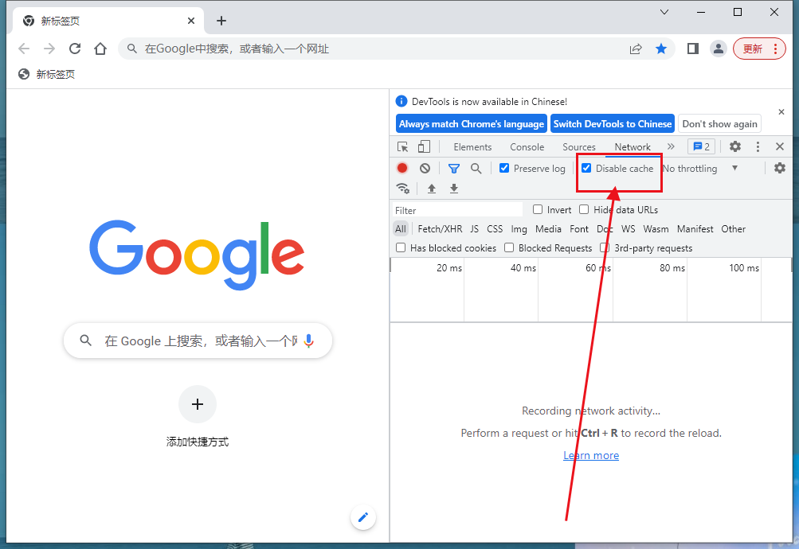Viewport: 799px width, 549px height.
Task: Switch to the Sources tab
Action: coord(579,147)
